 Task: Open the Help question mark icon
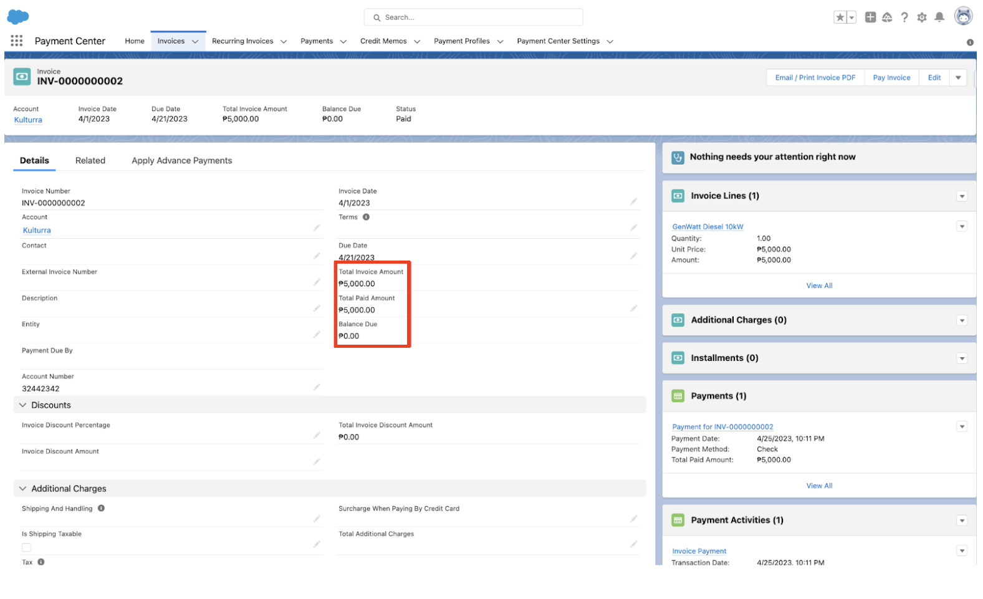coord(904,17)
